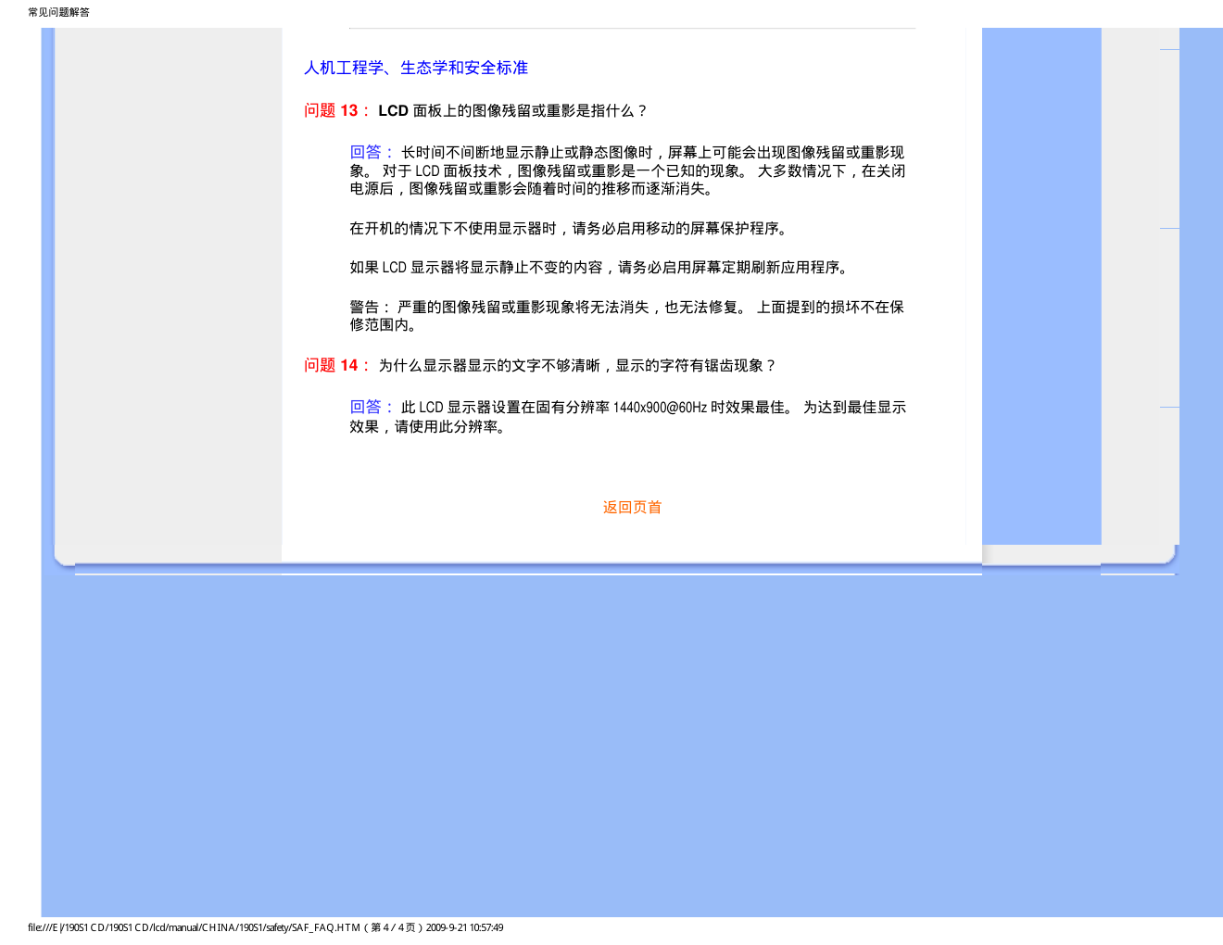Click the 2009-9-21 timestamp in footer

click(464, 927)
